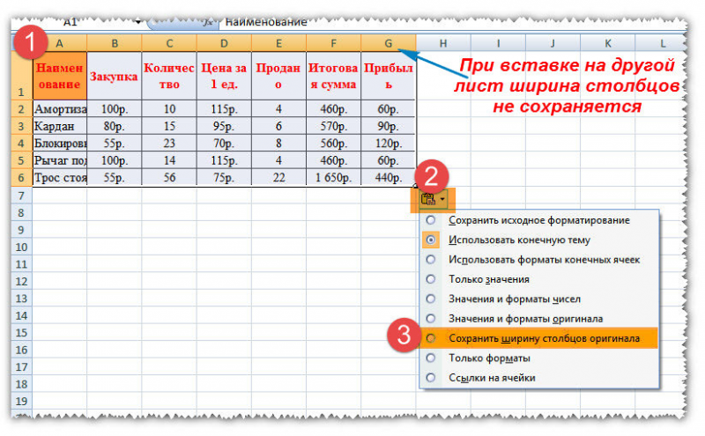
Task: Click the '80р.' cell
Action: tap(115, 126)
